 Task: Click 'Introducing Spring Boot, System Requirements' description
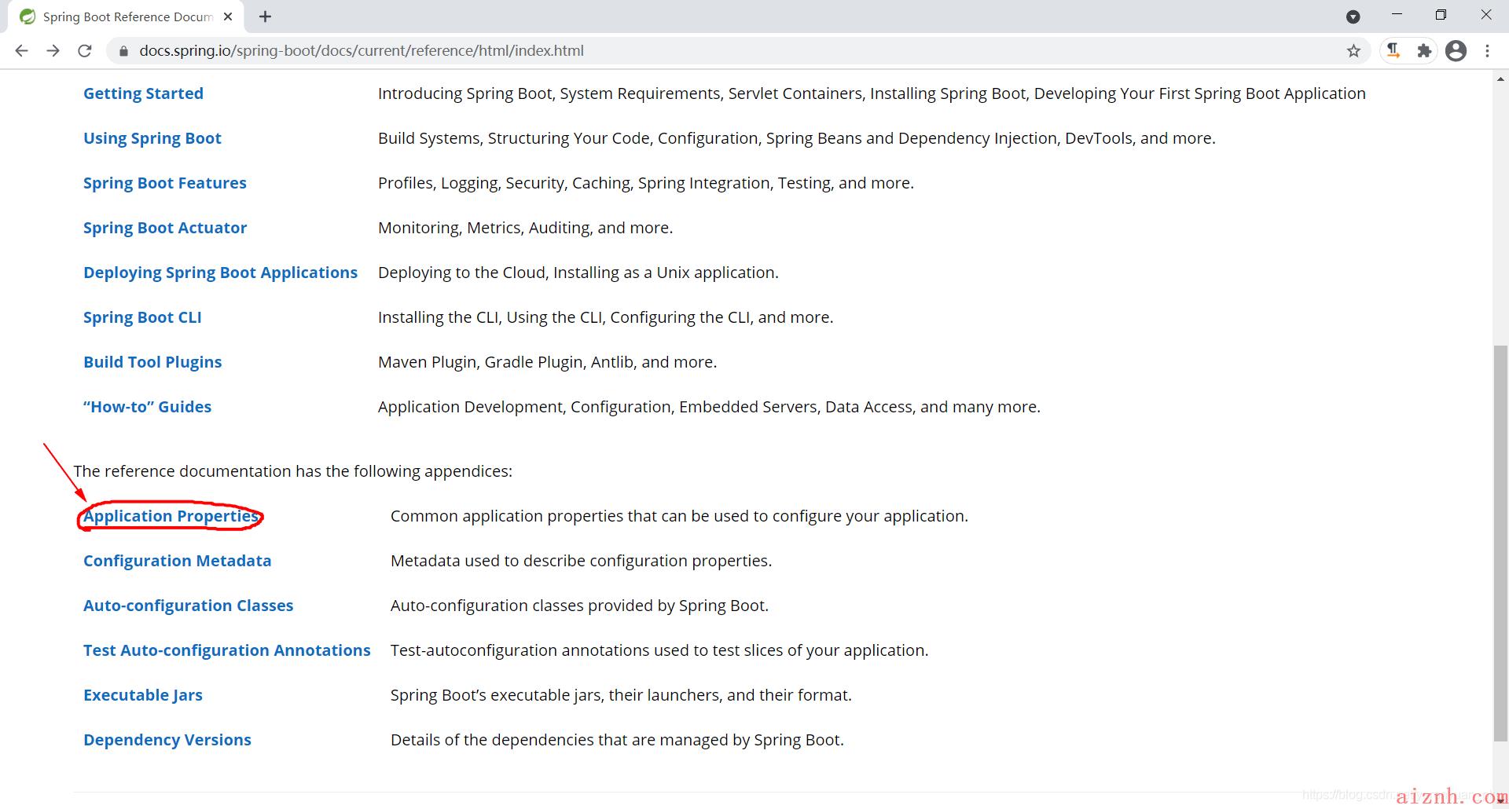tap(872, 93)
